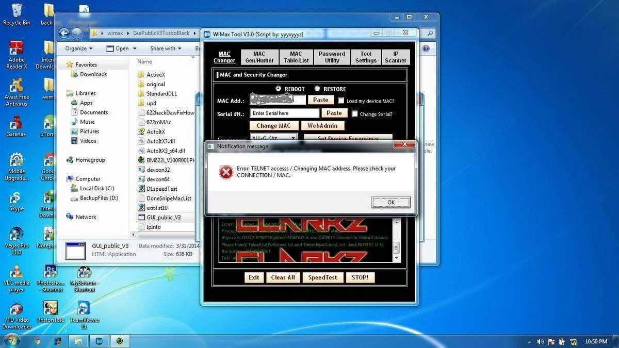This screenshot has height=348, width=619.
Task: Check the Change Serial checkbox
Action: pyautogui.click(x=354, y=113)
